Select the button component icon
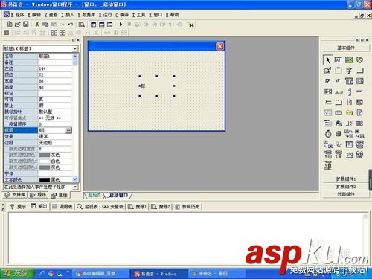 pyautogui.click(x=360, y=71)
